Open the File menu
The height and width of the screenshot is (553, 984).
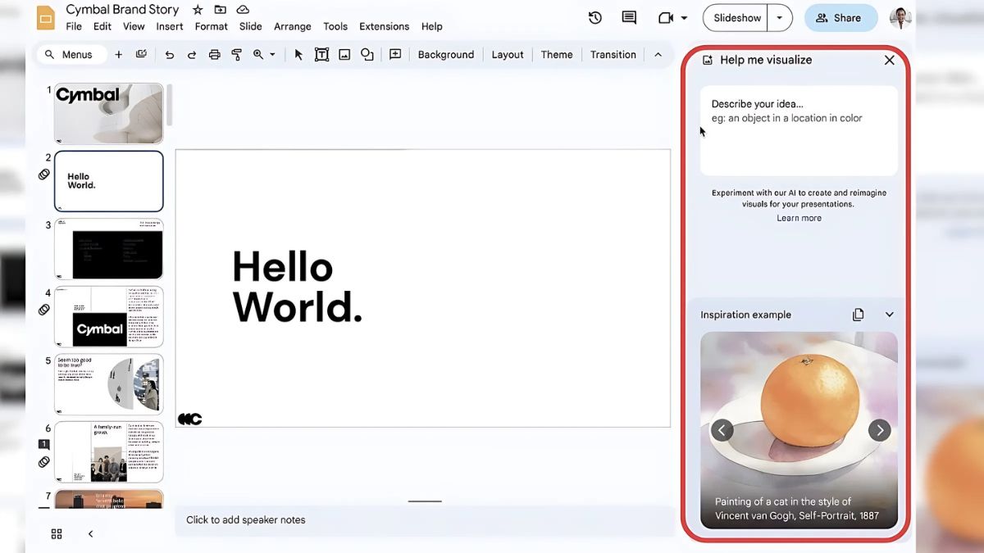pos(74,26)
